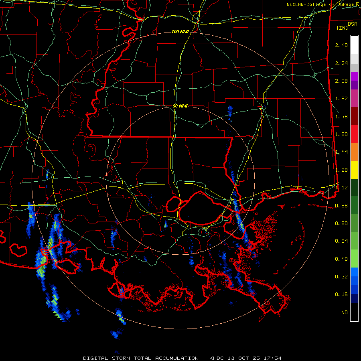Click the 2.08 legend value
Screen dimensions: 361x361
[341, 81]
